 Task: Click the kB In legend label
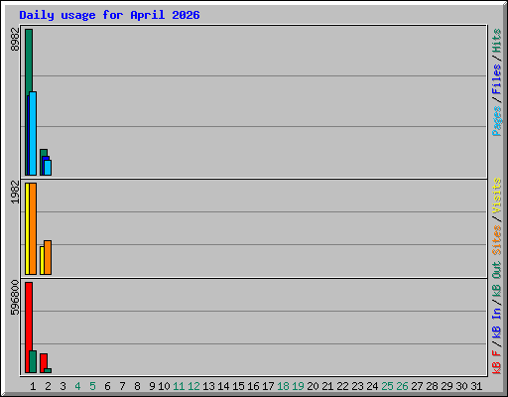(496, 323)
